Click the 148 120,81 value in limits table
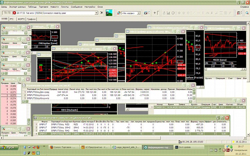 coord(62,92)
